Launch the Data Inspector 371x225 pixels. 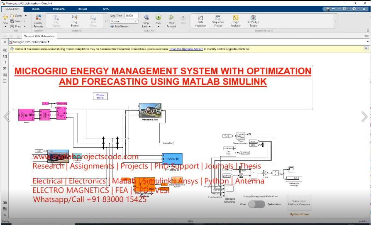click(x=200, y=20)
